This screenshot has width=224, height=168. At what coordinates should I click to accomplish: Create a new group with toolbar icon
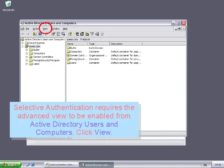coord(82,34)
